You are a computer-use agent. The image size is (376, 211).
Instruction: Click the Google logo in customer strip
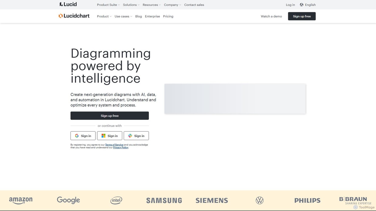[x=68, y=200]
